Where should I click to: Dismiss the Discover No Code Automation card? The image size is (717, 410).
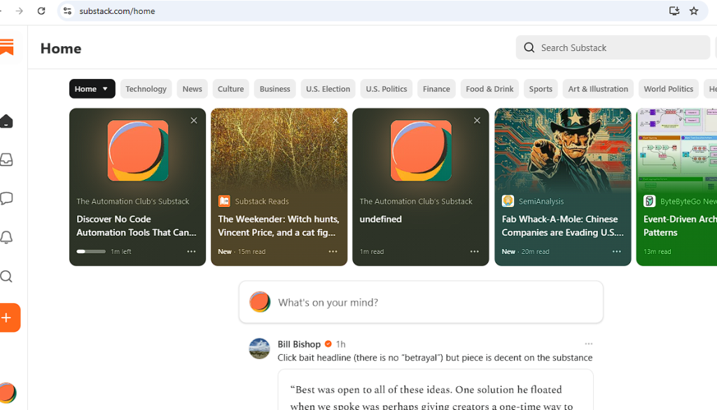click(194, 120)
